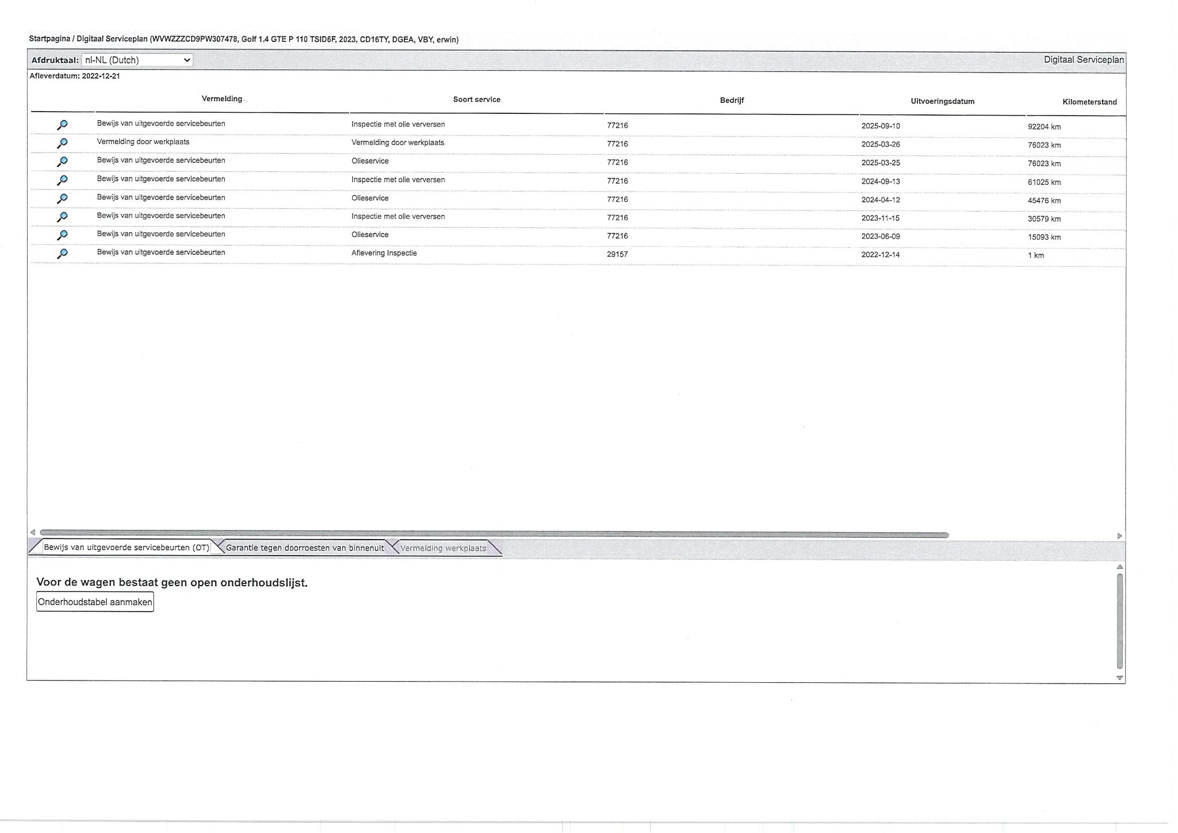Open the Vermelding werkplaats tab

pyautogui.click(x=443, y=548)
